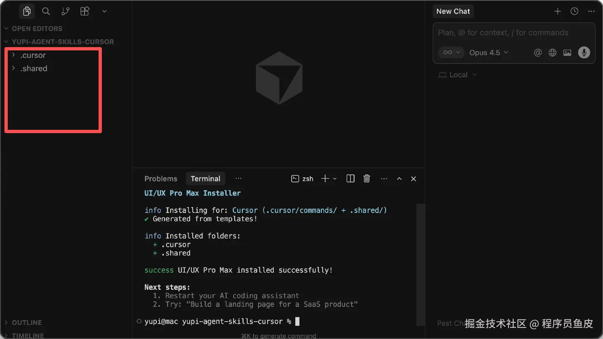Screen dimensions: 603x339
Task: Open the new terminal profile dropdown arrow
Action: [x=335, y=179]
